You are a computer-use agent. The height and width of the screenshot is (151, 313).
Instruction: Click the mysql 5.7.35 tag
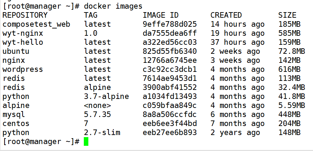click(97, 115)
